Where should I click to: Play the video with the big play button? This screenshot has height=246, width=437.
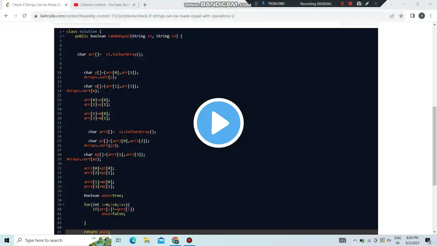point(218,123)
